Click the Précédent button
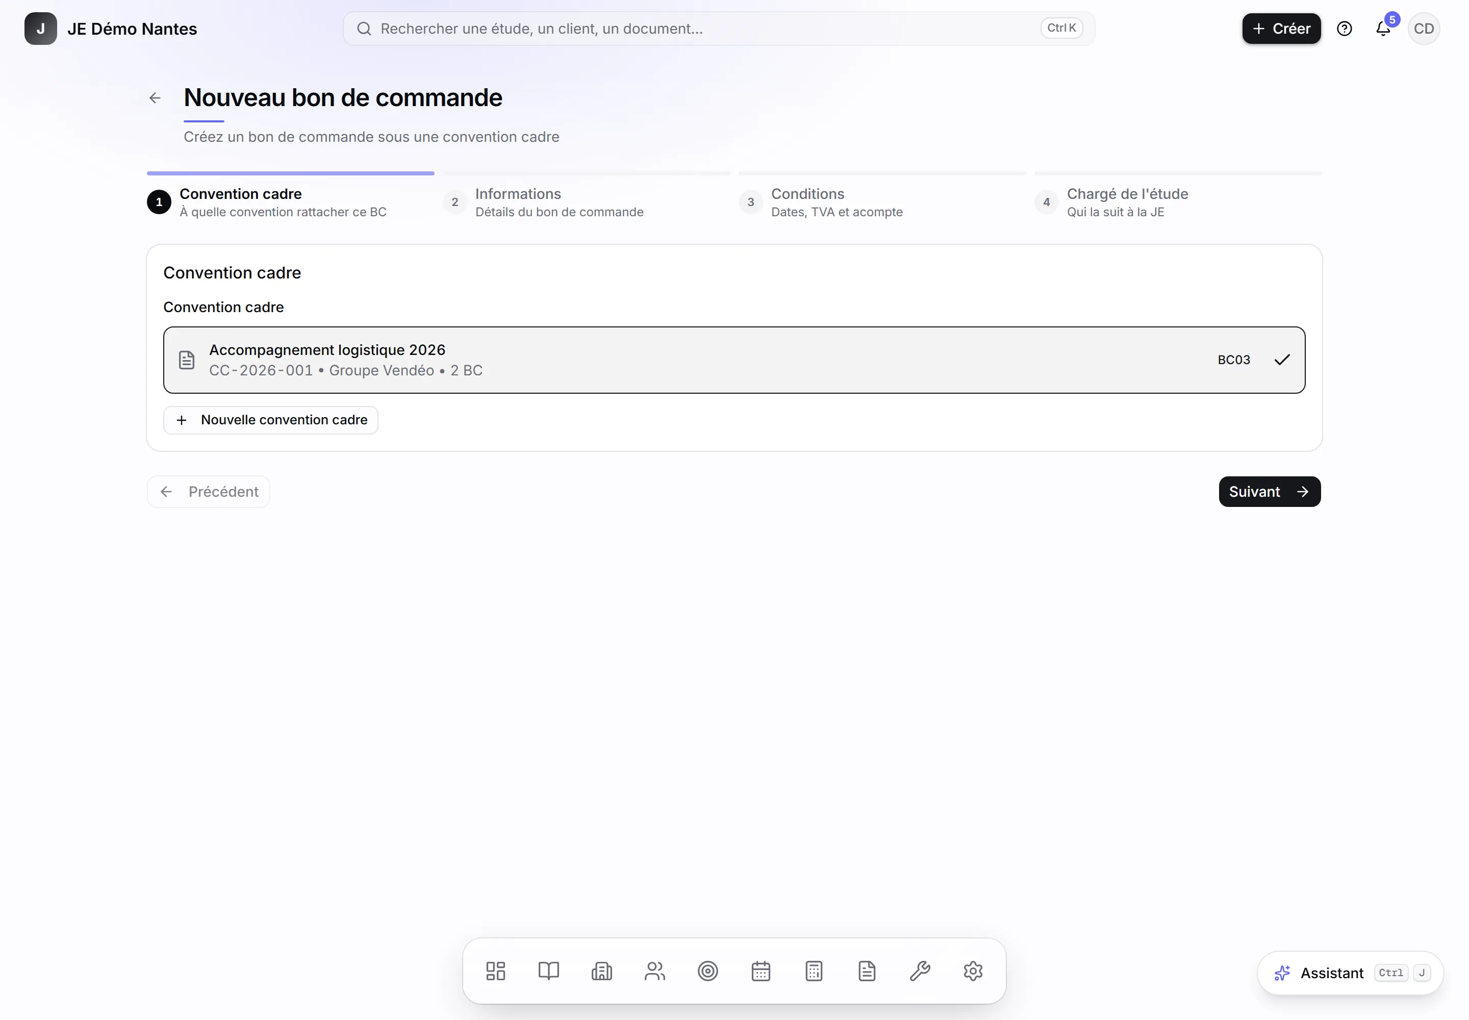 coord(209,492)
